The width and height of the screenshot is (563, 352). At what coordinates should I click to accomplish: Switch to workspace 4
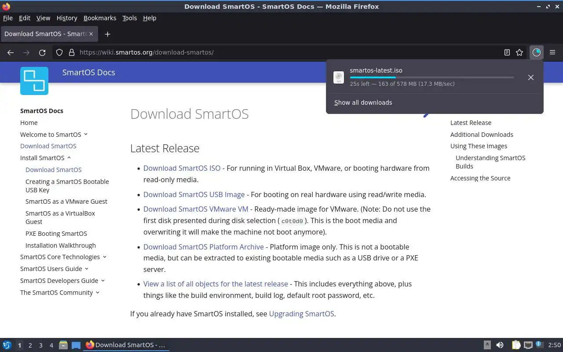pos(51,345)
